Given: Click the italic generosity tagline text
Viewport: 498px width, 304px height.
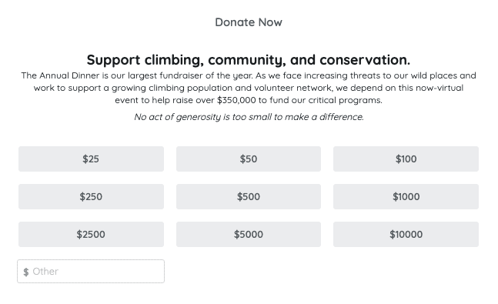Looking at the screenshot, I should [249, 117].
